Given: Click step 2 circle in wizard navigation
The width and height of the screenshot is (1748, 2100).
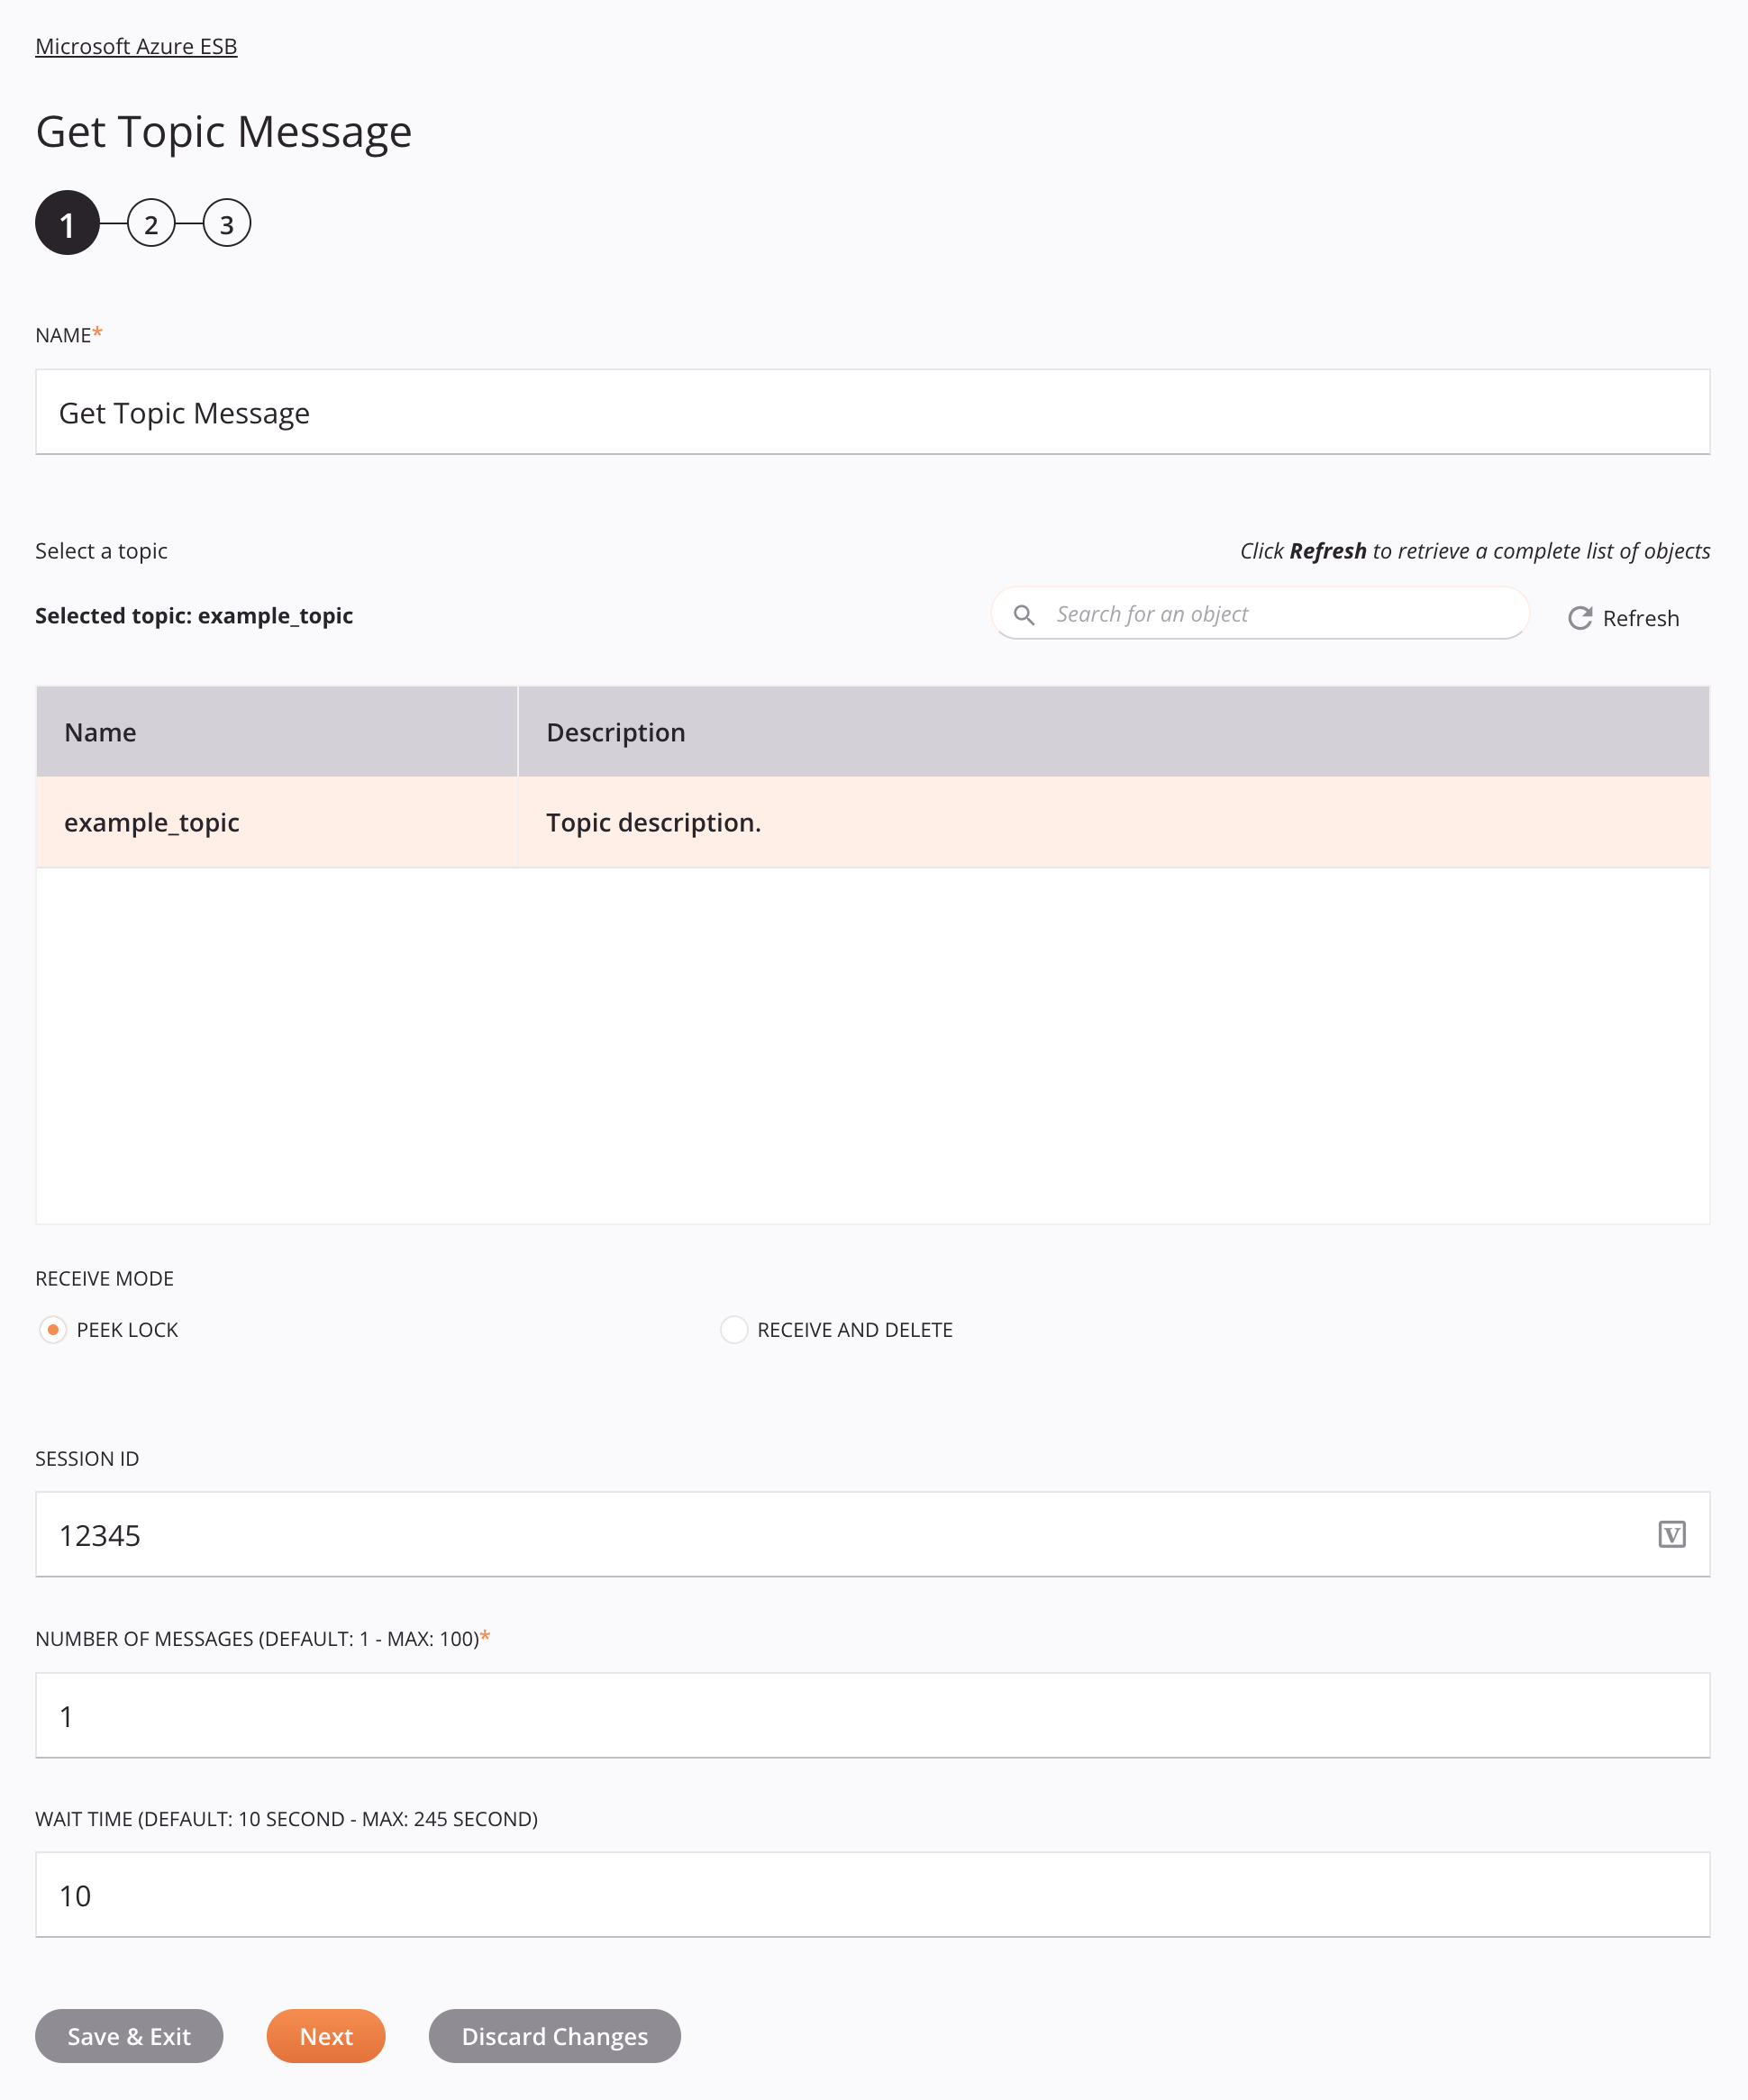Looking at the screenshot, I should 151,223.
